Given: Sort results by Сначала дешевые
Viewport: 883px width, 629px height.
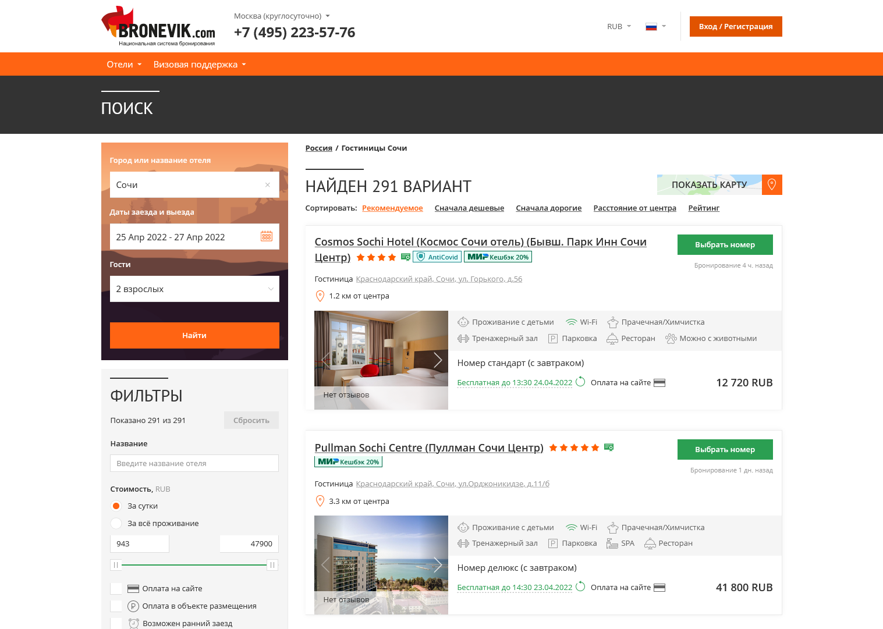Looking at the screenshot, I should 469,208.
